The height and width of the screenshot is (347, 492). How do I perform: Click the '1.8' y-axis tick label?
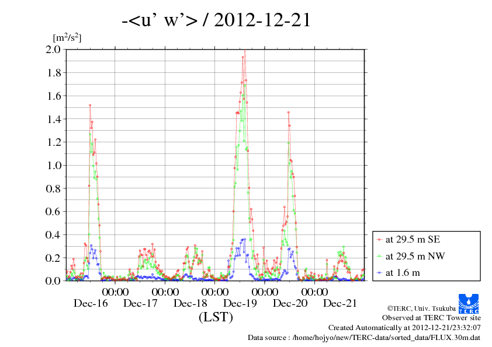point(53,73)
